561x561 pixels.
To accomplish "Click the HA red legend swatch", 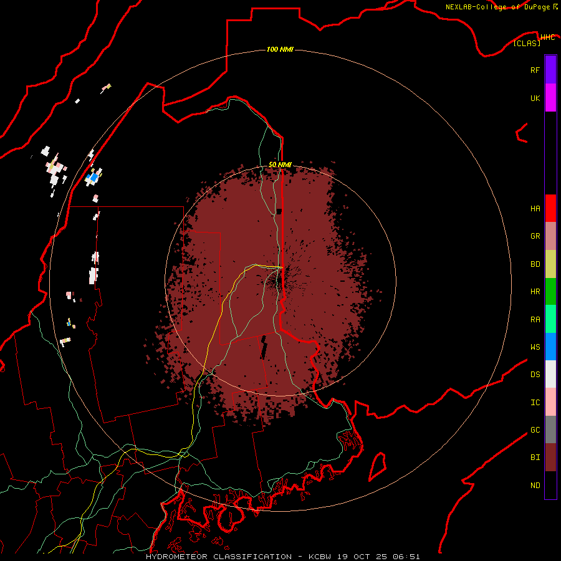I will [550, 208].
